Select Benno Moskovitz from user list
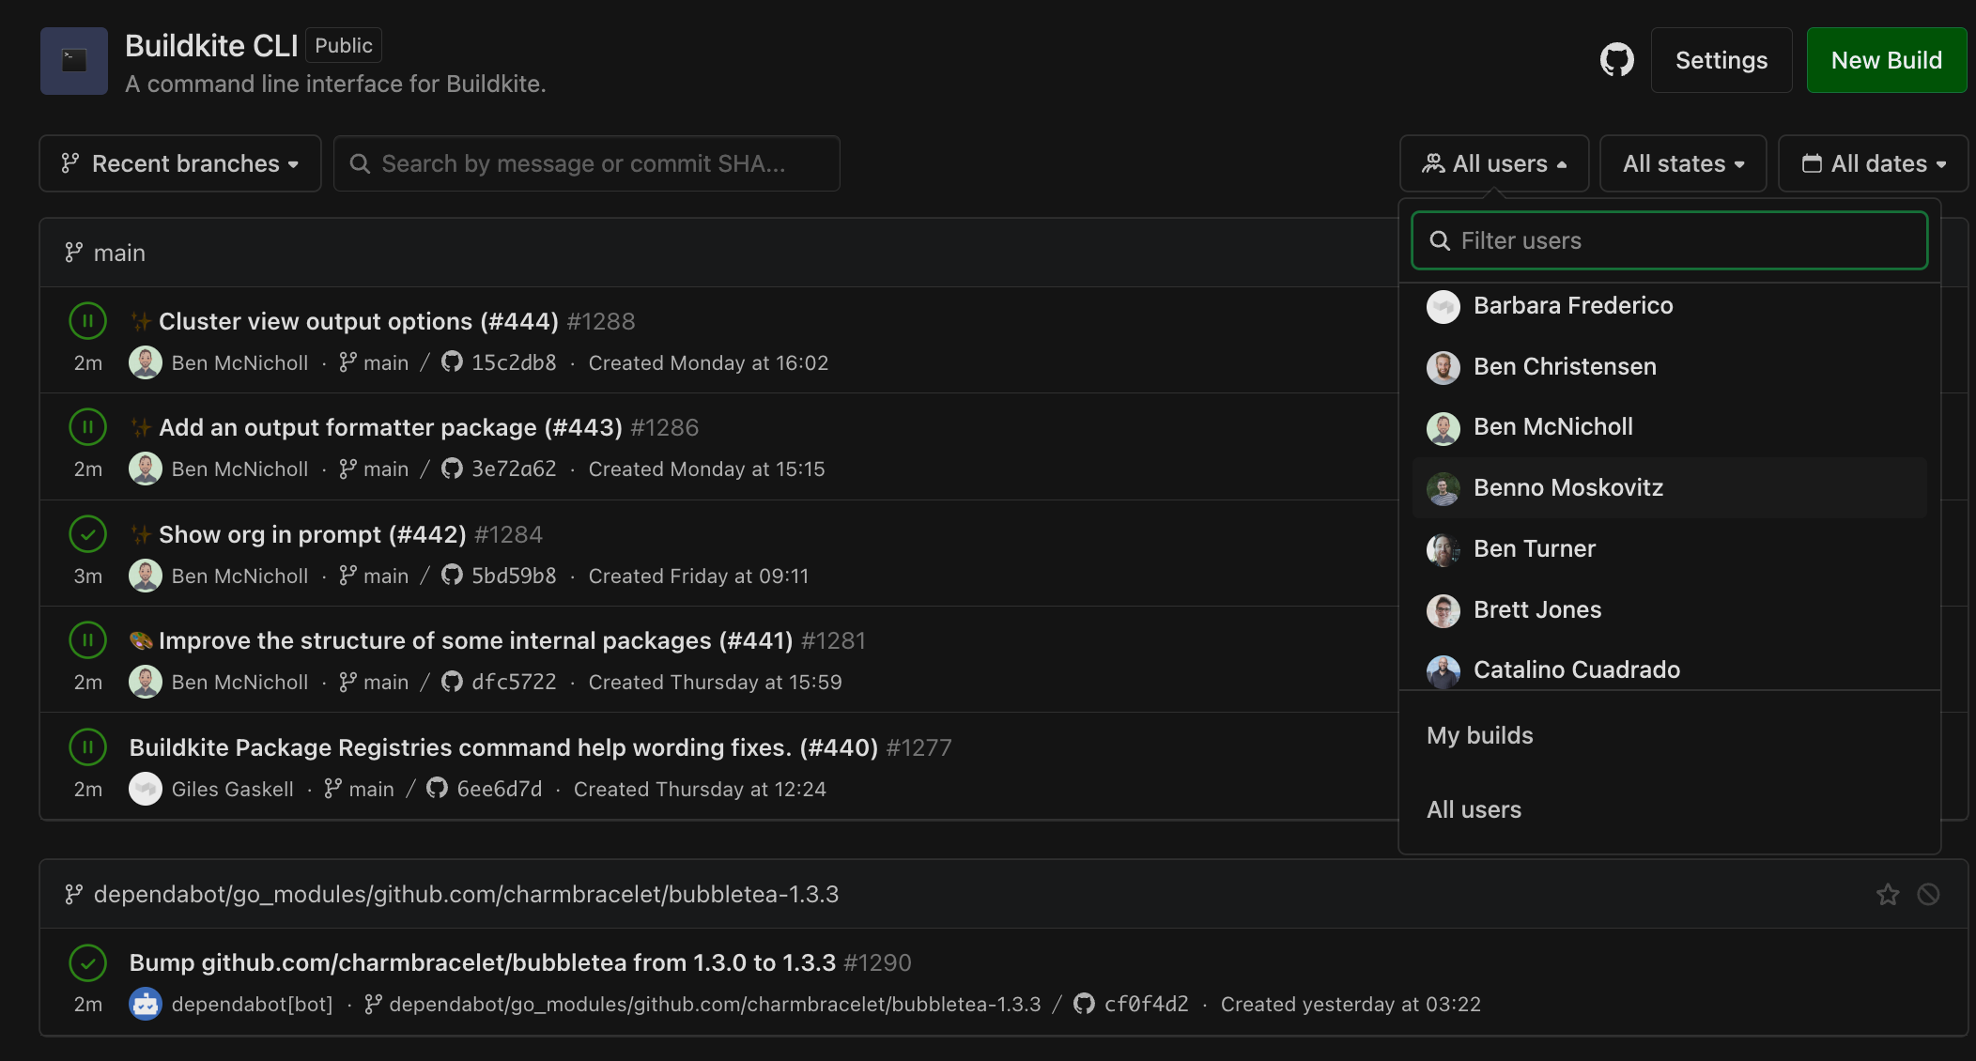Image resolution: width=1976 pixels, height=1061 pixels. pyautogui.click(x=1567, y=488)
